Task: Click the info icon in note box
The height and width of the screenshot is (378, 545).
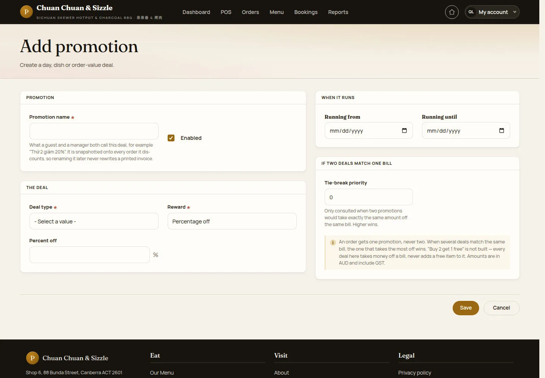Action: [x=333, y=242]
